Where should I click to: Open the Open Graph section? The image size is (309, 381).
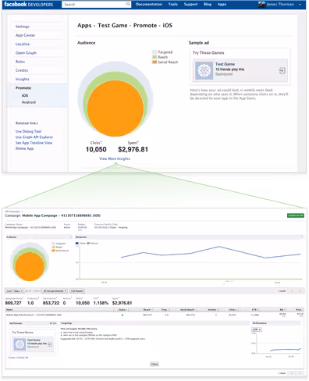[26, 53]
